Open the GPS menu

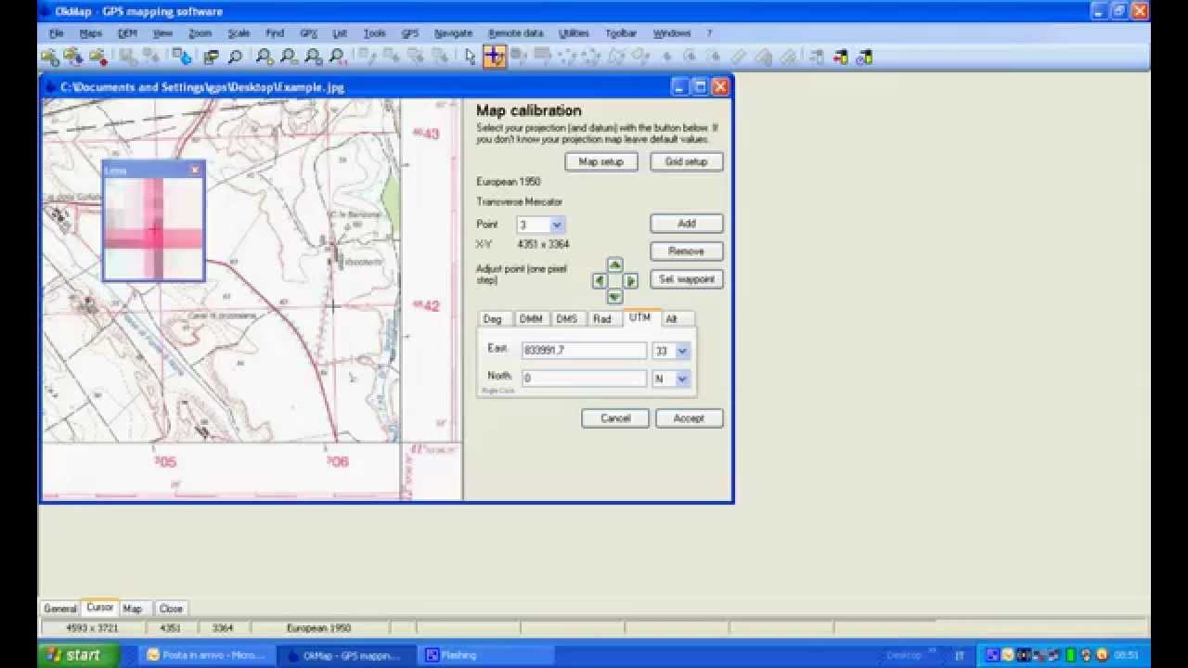click(x=409, y=33)
